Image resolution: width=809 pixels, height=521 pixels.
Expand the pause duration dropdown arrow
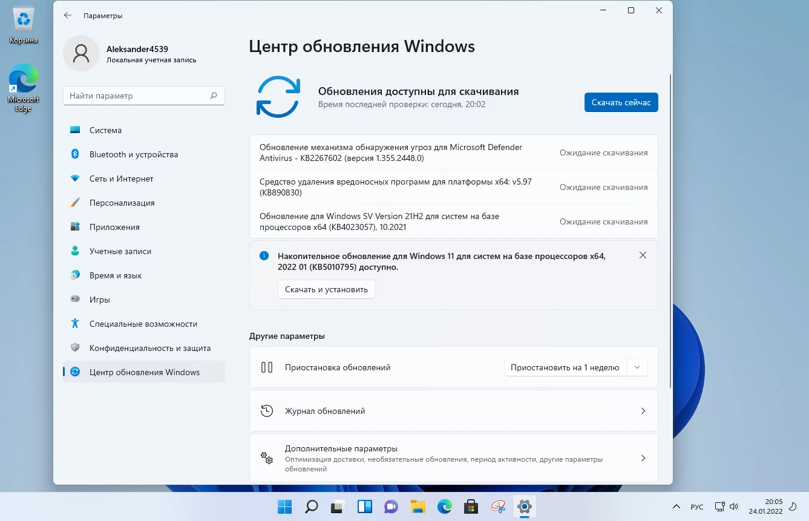(x=637, y=367)
